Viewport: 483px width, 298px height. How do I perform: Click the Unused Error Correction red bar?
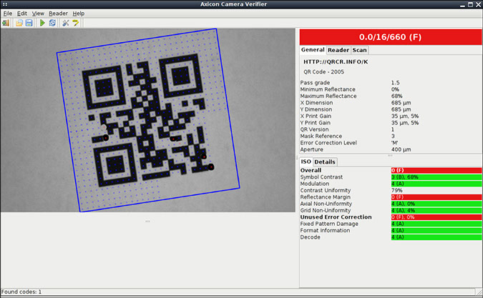(436, 217)
